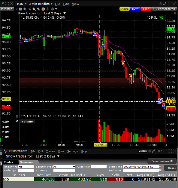Open the chart View menu

(75, 4)
